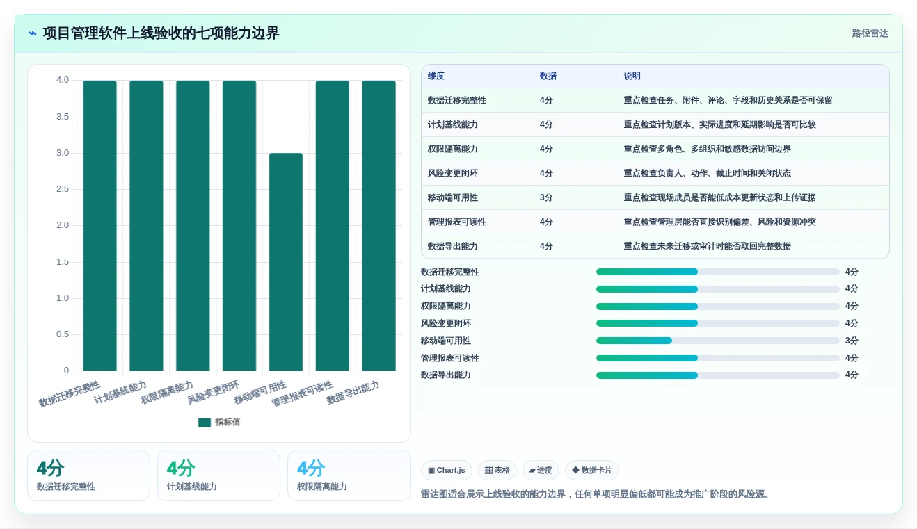Click the Chart.js tag button
917x529 pixels.
[x=447, y=471]
